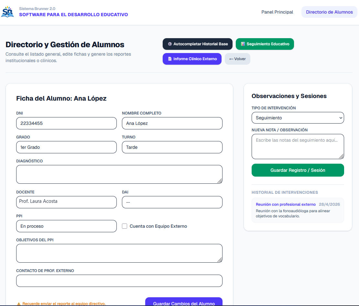
Task: Click the warning icon beside the reminder text
Action: [19, 304]
